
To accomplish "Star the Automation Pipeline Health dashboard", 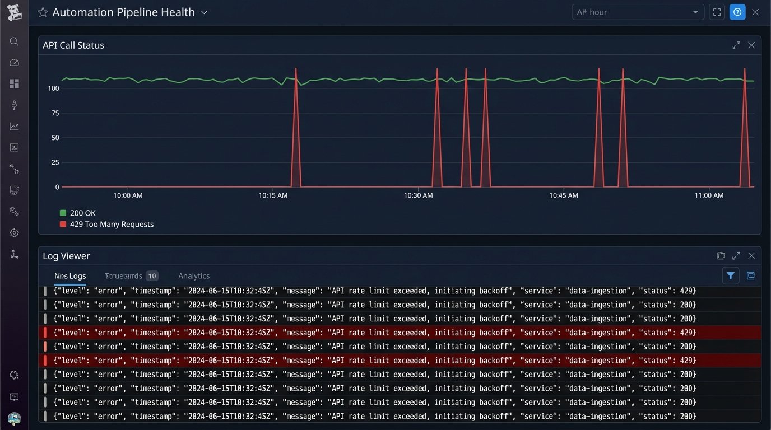I will 43,12.
